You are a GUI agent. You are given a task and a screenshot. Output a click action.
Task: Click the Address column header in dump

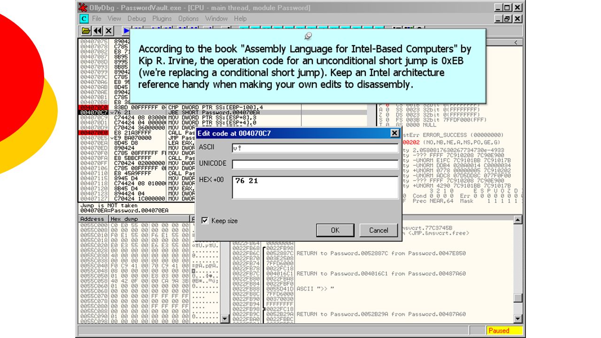tap(92, 219)
